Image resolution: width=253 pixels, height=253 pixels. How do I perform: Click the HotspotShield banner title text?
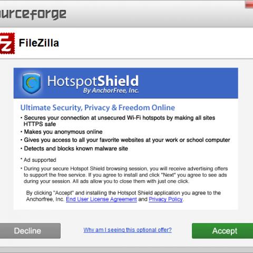[x=93, y=81]
